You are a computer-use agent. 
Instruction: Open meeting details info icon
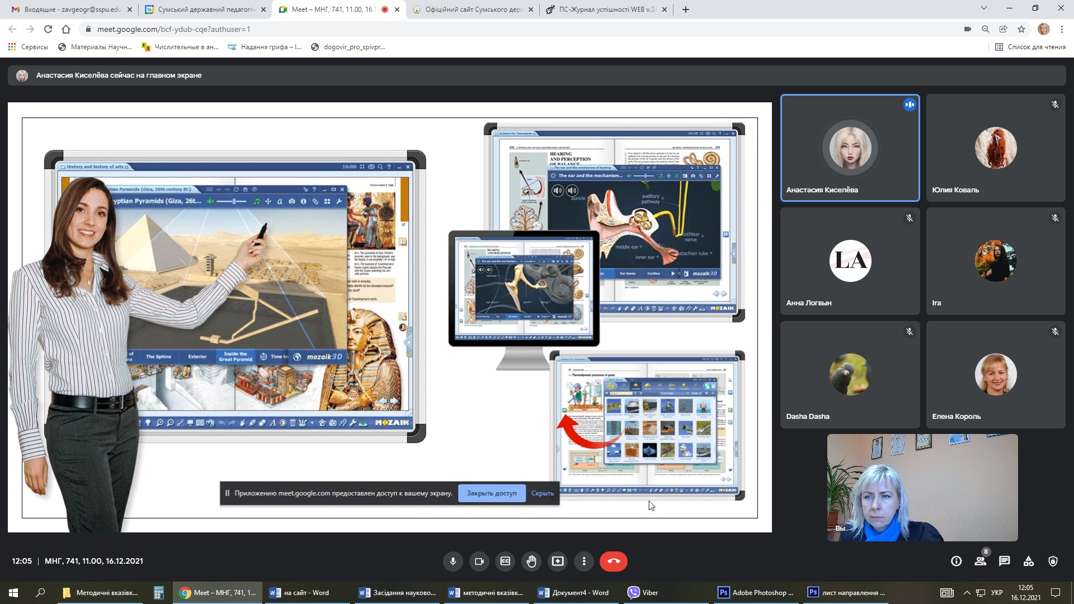(957, 561)
